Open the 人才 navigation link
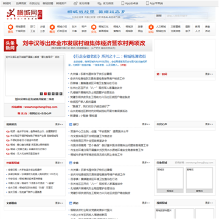219x219 pixels. [x=198, y=31]
